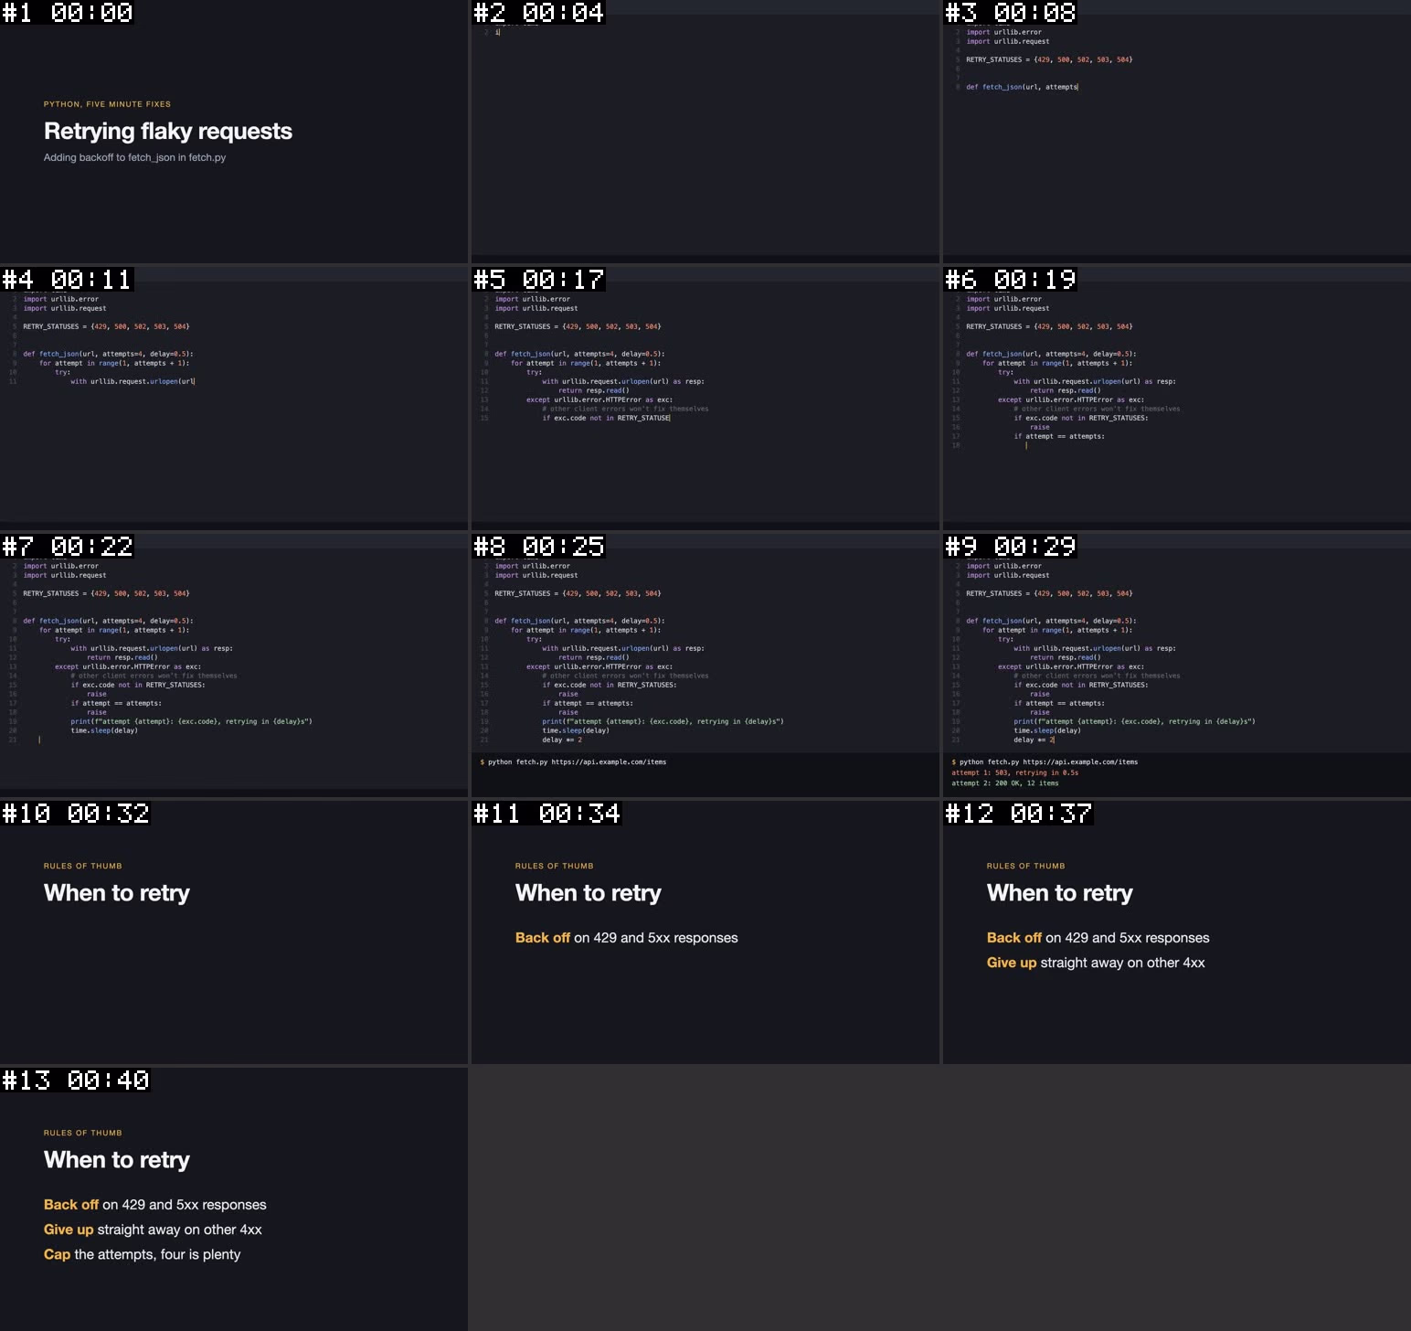The image size is (1411, 1331).
Task: Click "if exc.code not in RETRY_STATUSE" in frame #5
Action: coord(606,418)
